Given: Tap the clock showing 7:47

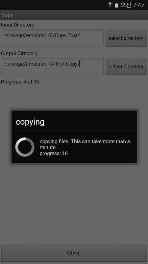Looking at the screenshot, I should 138,5.
